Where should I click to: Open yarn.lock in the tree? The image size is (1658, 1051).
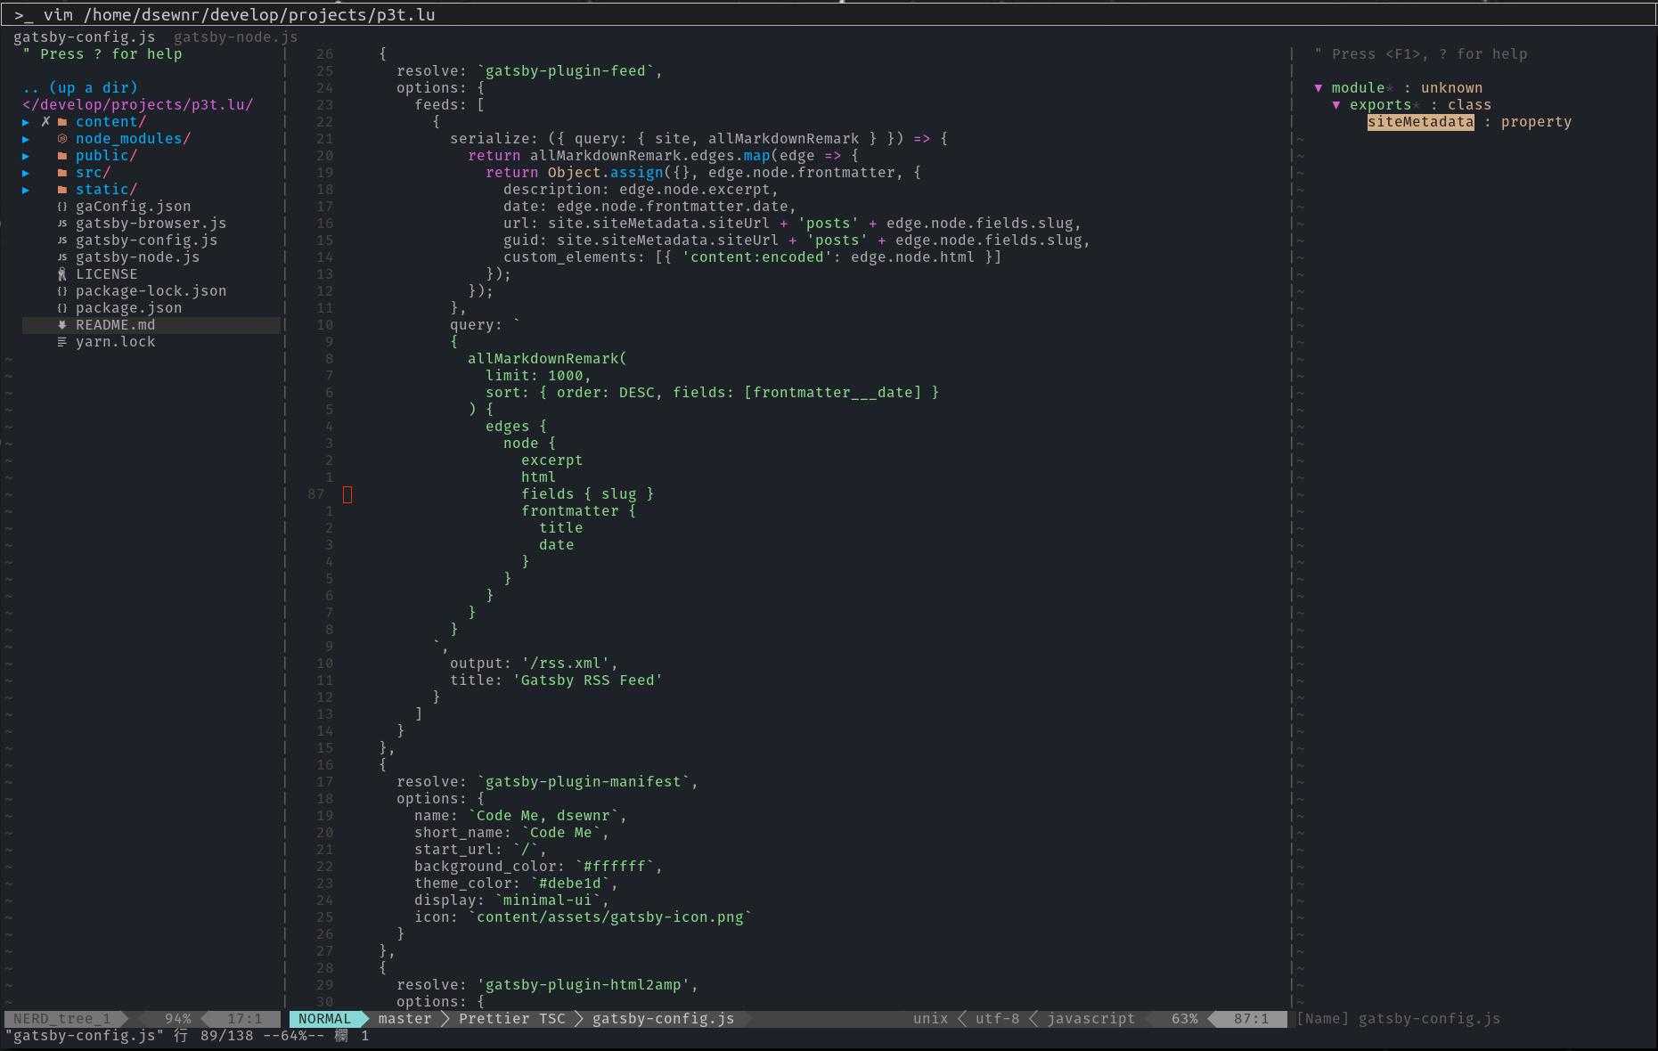(x=115, y=342)
